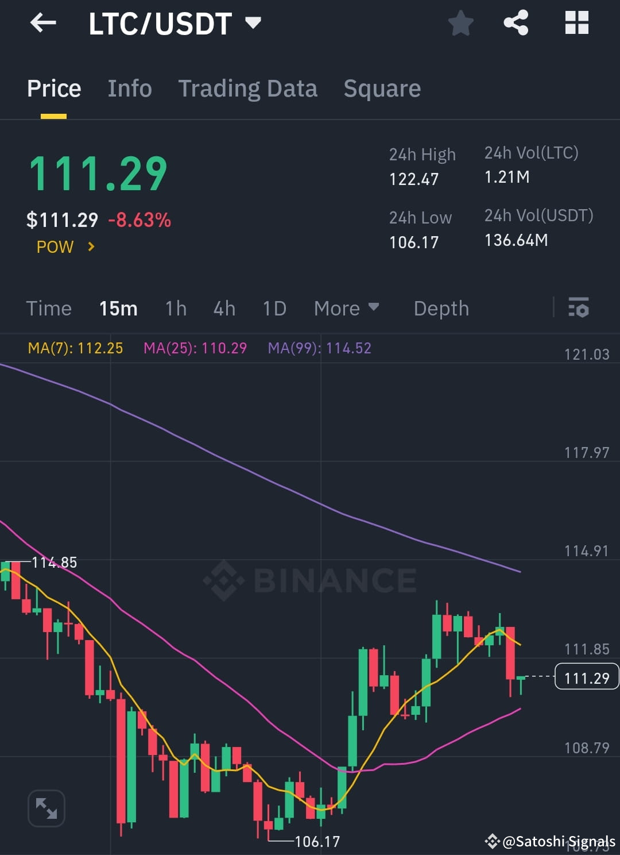The image size is (620, 855).
Task: Open the POW tag details
Action: pyautogui.click(x=55, y=247)
